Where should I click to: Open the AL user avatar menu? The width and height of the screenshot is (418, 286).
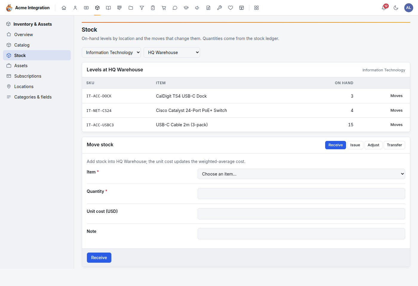pyautogui.click(x=409, y=8)
